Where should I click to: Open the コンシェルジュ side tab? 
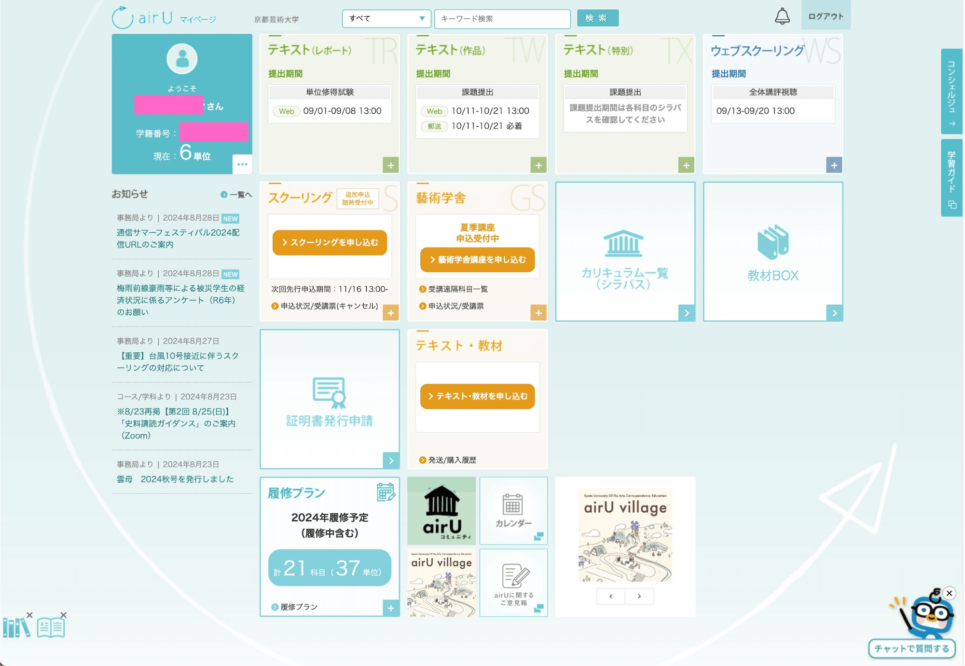pos(951,92)
